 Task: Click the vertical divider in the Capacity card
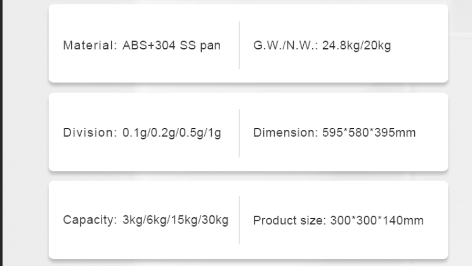tap(239, 220)
